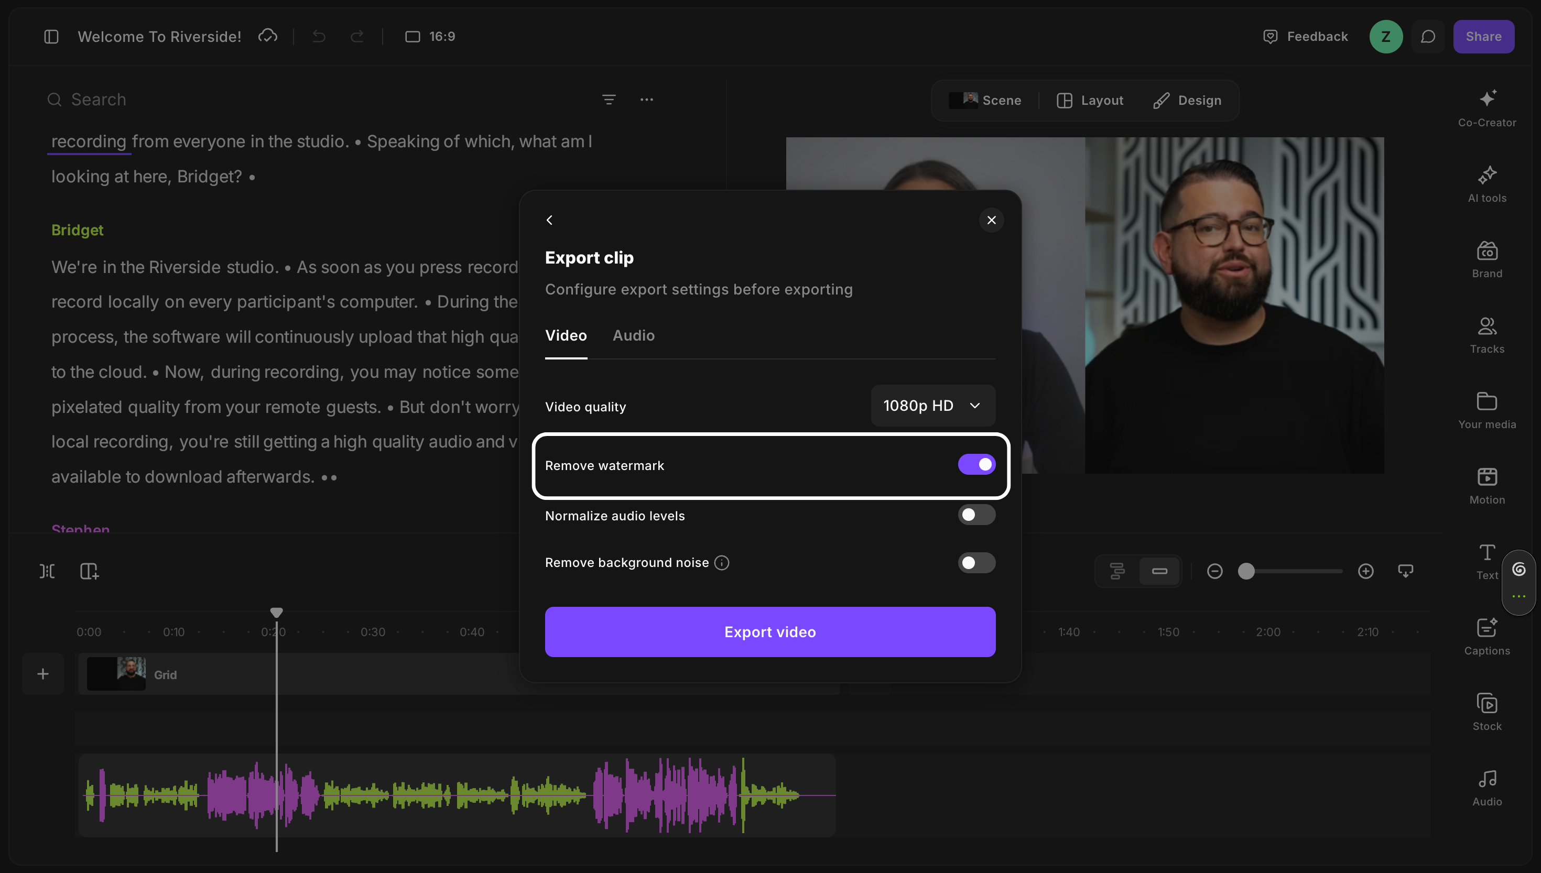Screen dimensions: 1541x873
Task: Close the Export clip dialog
Action: 991,220
